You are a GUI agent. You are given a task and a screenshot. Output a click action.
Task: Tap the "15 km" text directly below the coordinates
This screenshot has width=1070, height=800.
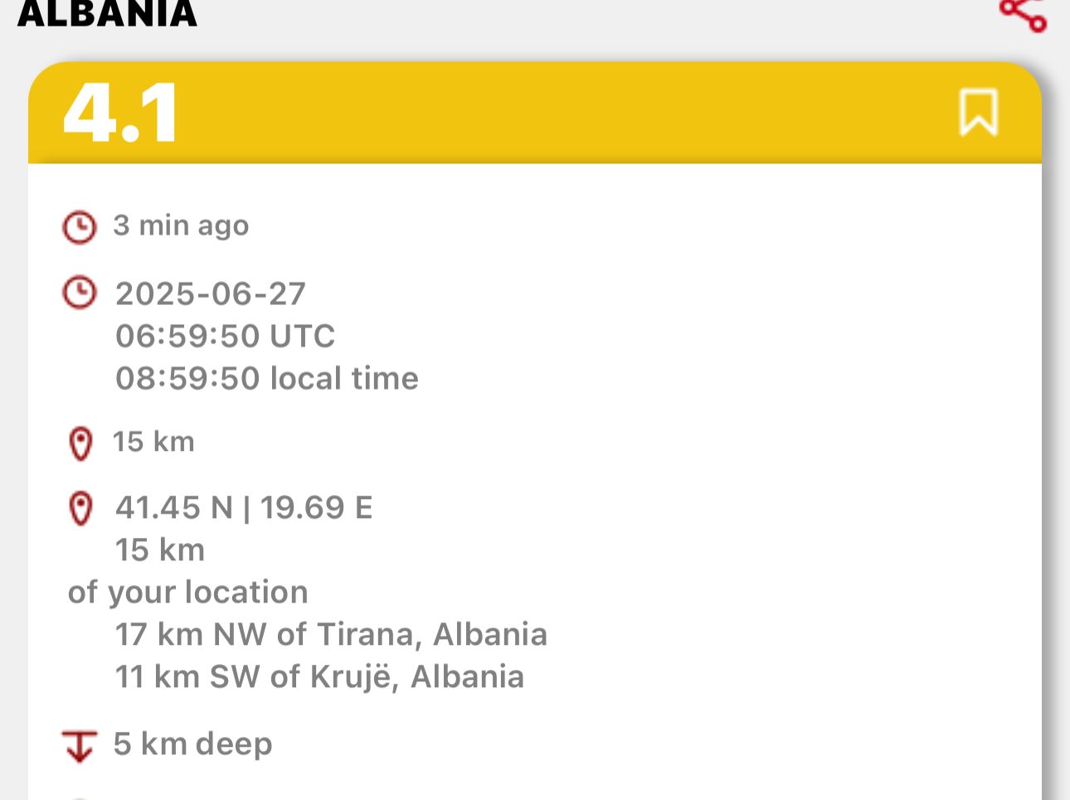pos(160,550)
